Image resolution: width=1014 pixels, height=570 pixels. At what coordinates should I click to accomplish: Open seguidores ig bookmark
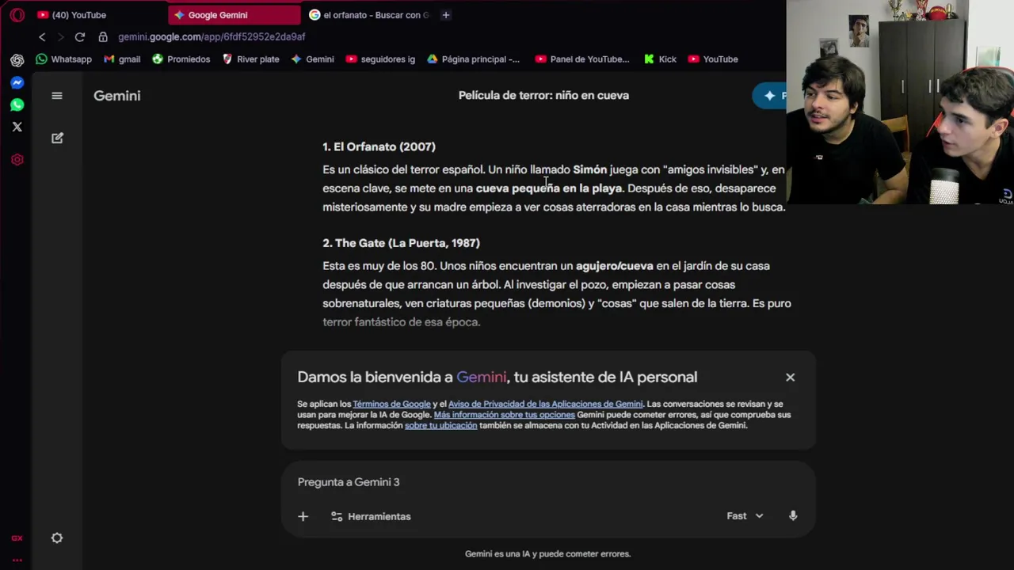pos(381,59)
